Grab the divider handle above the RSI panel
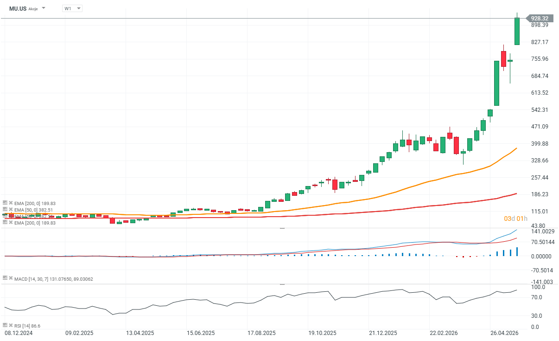The image size is (559, 341). [x=282, y=284]
